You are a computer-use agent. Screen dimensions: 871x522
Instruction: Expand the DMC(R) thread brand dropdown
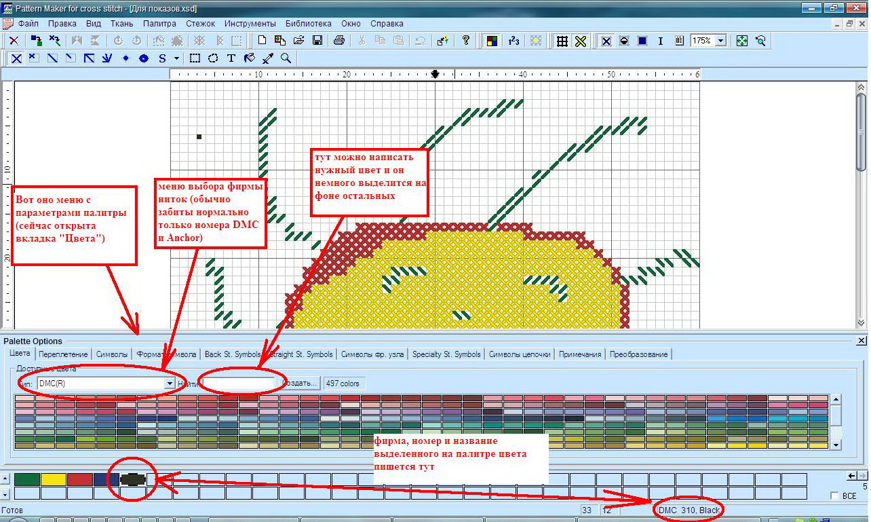(170, 384)
